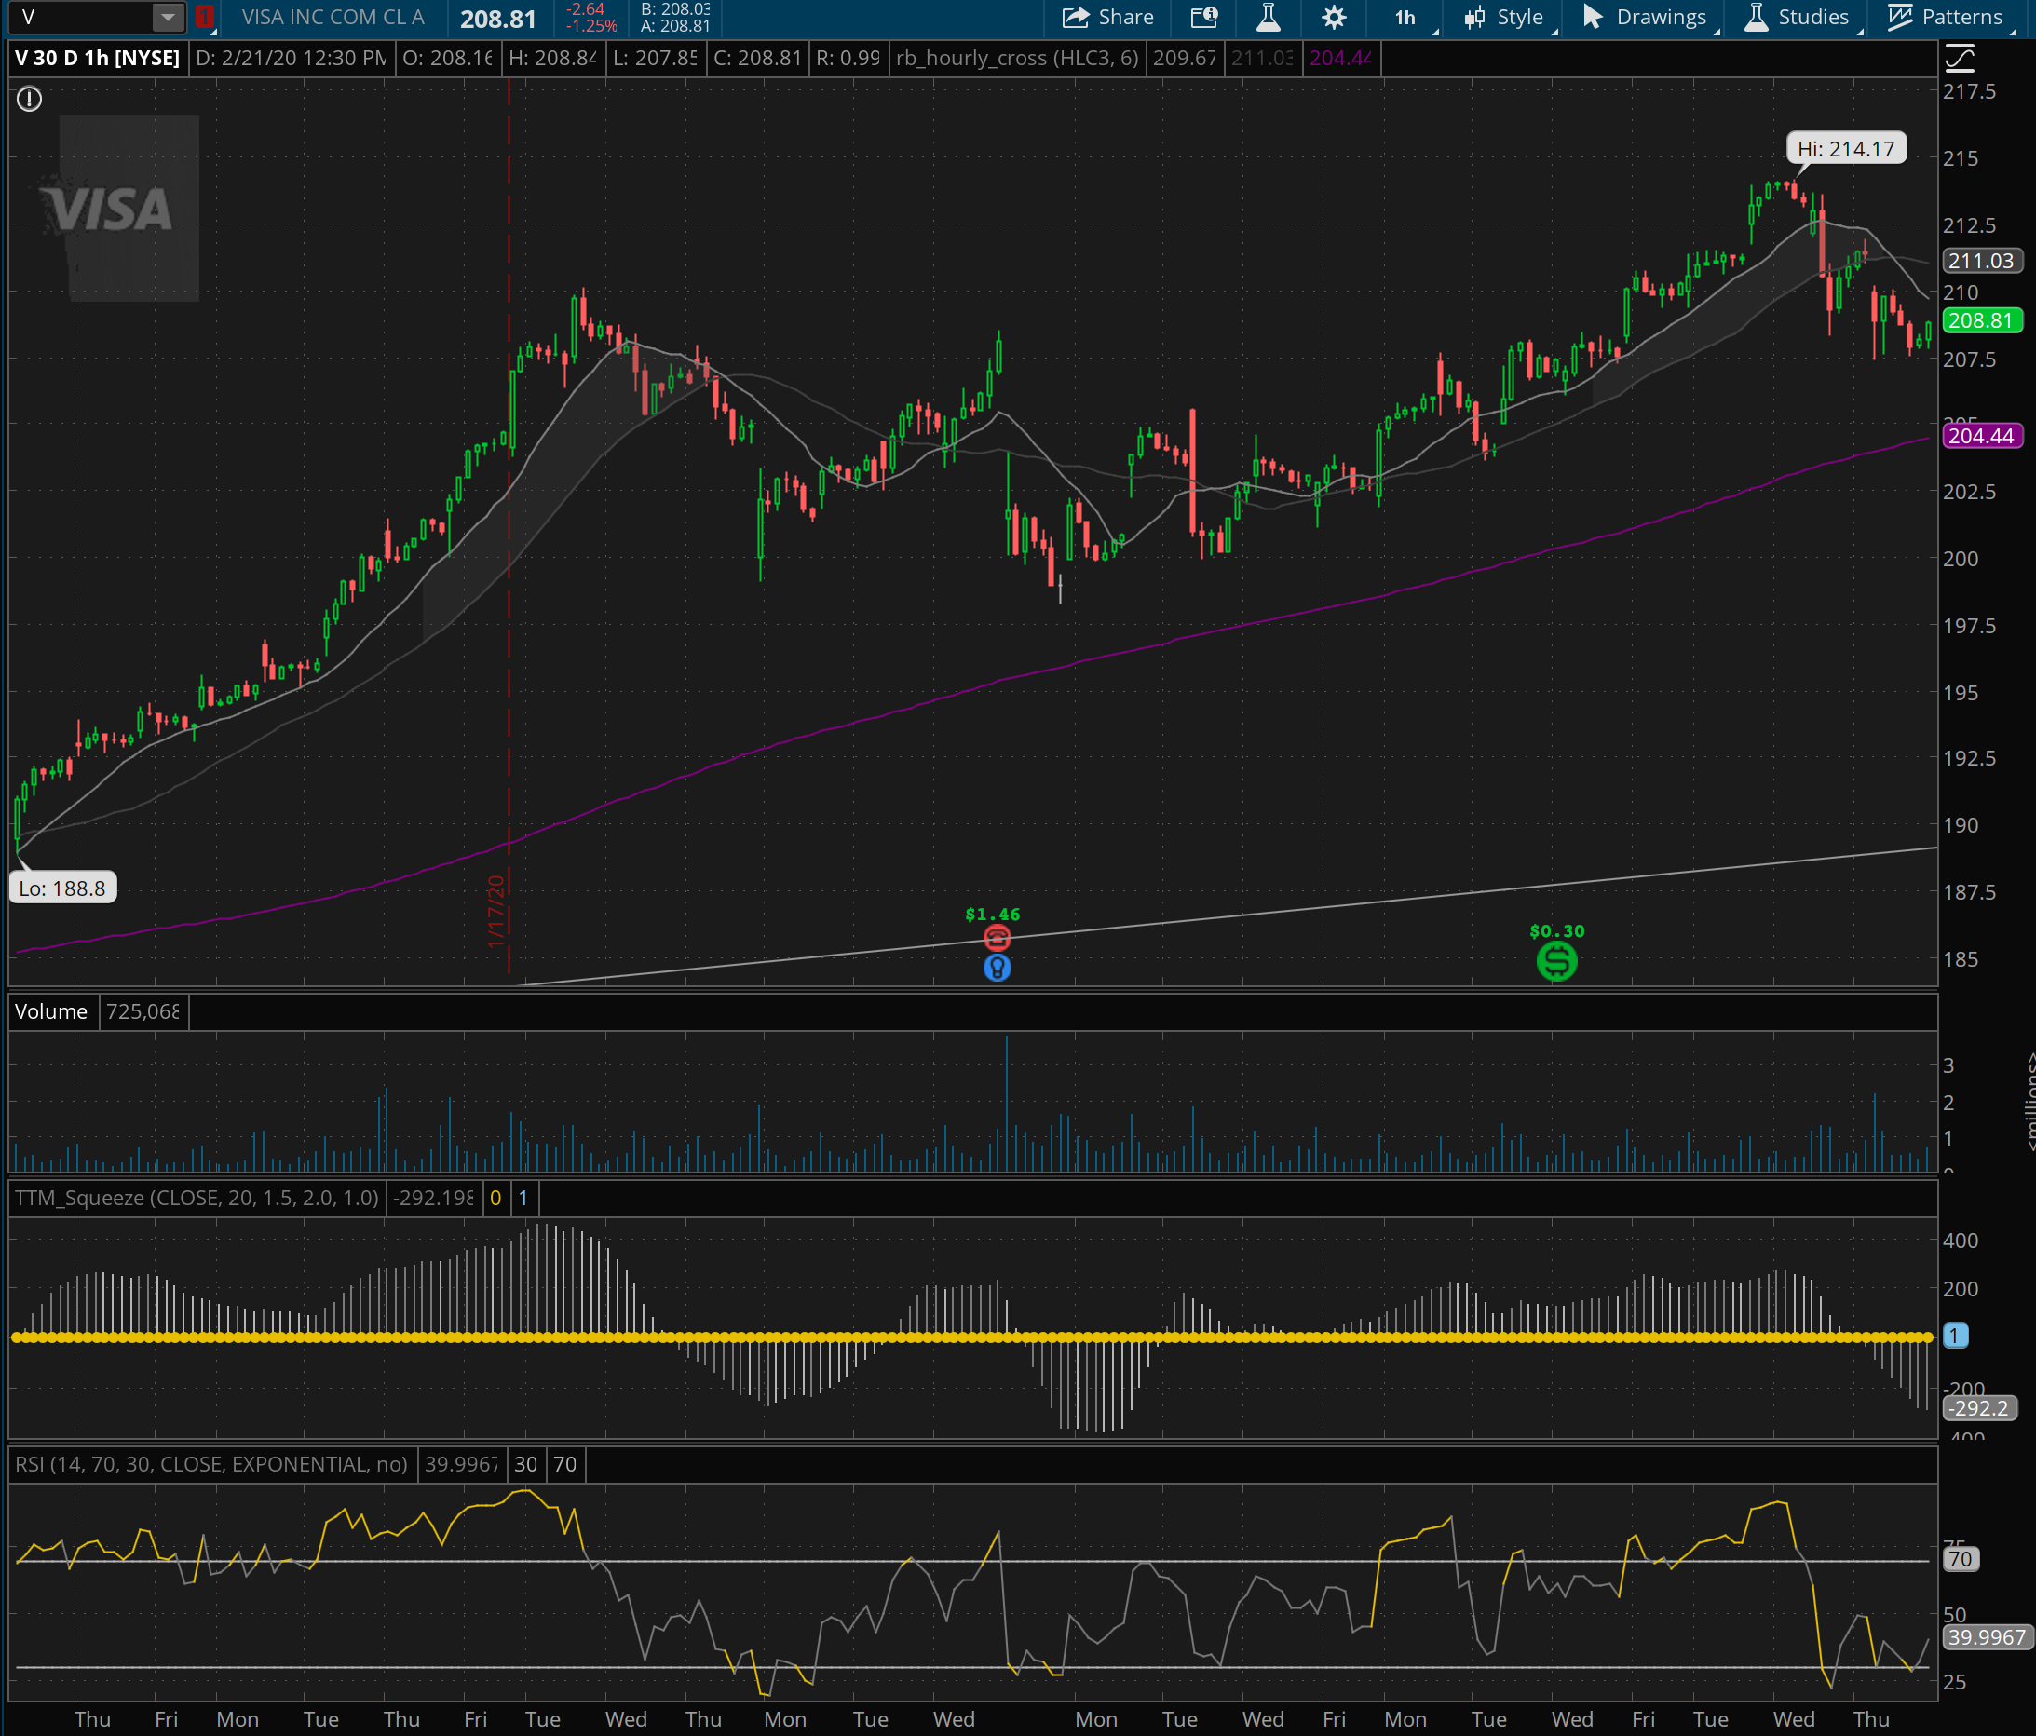Click the TTM_Squeeze value -292.198
Image resolution: width=2036 pixels, height=1736 pixels.
433,1198
